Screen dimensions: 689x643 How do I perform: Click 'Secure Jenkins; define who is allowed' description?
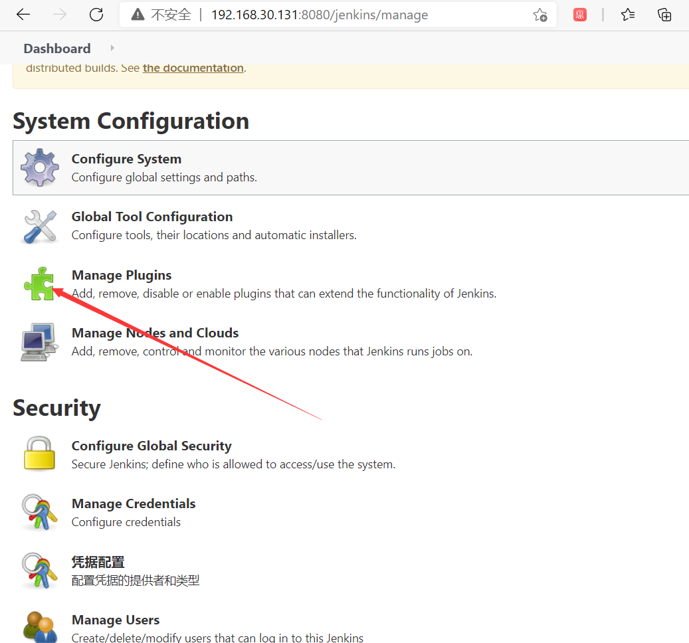tap(233, 464)
